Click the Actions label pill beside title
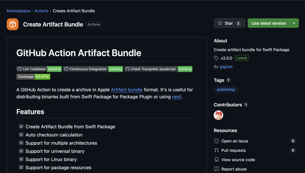This screenshot has width=305, height=173. click(94, 24)
